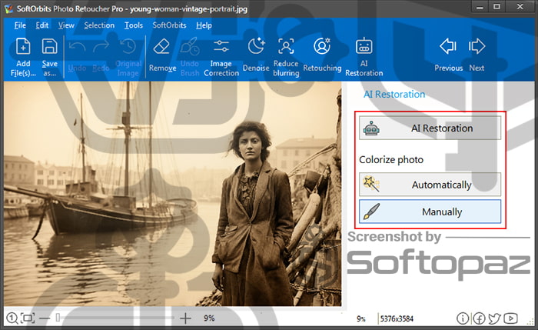Go to the Previous image arrow

[x=448, y=46]
